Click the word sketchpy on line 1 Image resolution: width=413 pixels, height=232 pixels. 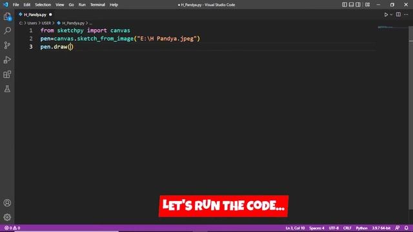(70, 30)
